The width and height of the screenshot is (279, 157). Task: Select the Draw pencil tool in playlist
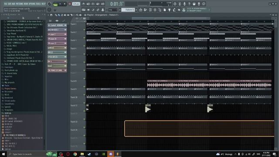tap(56, 15)
